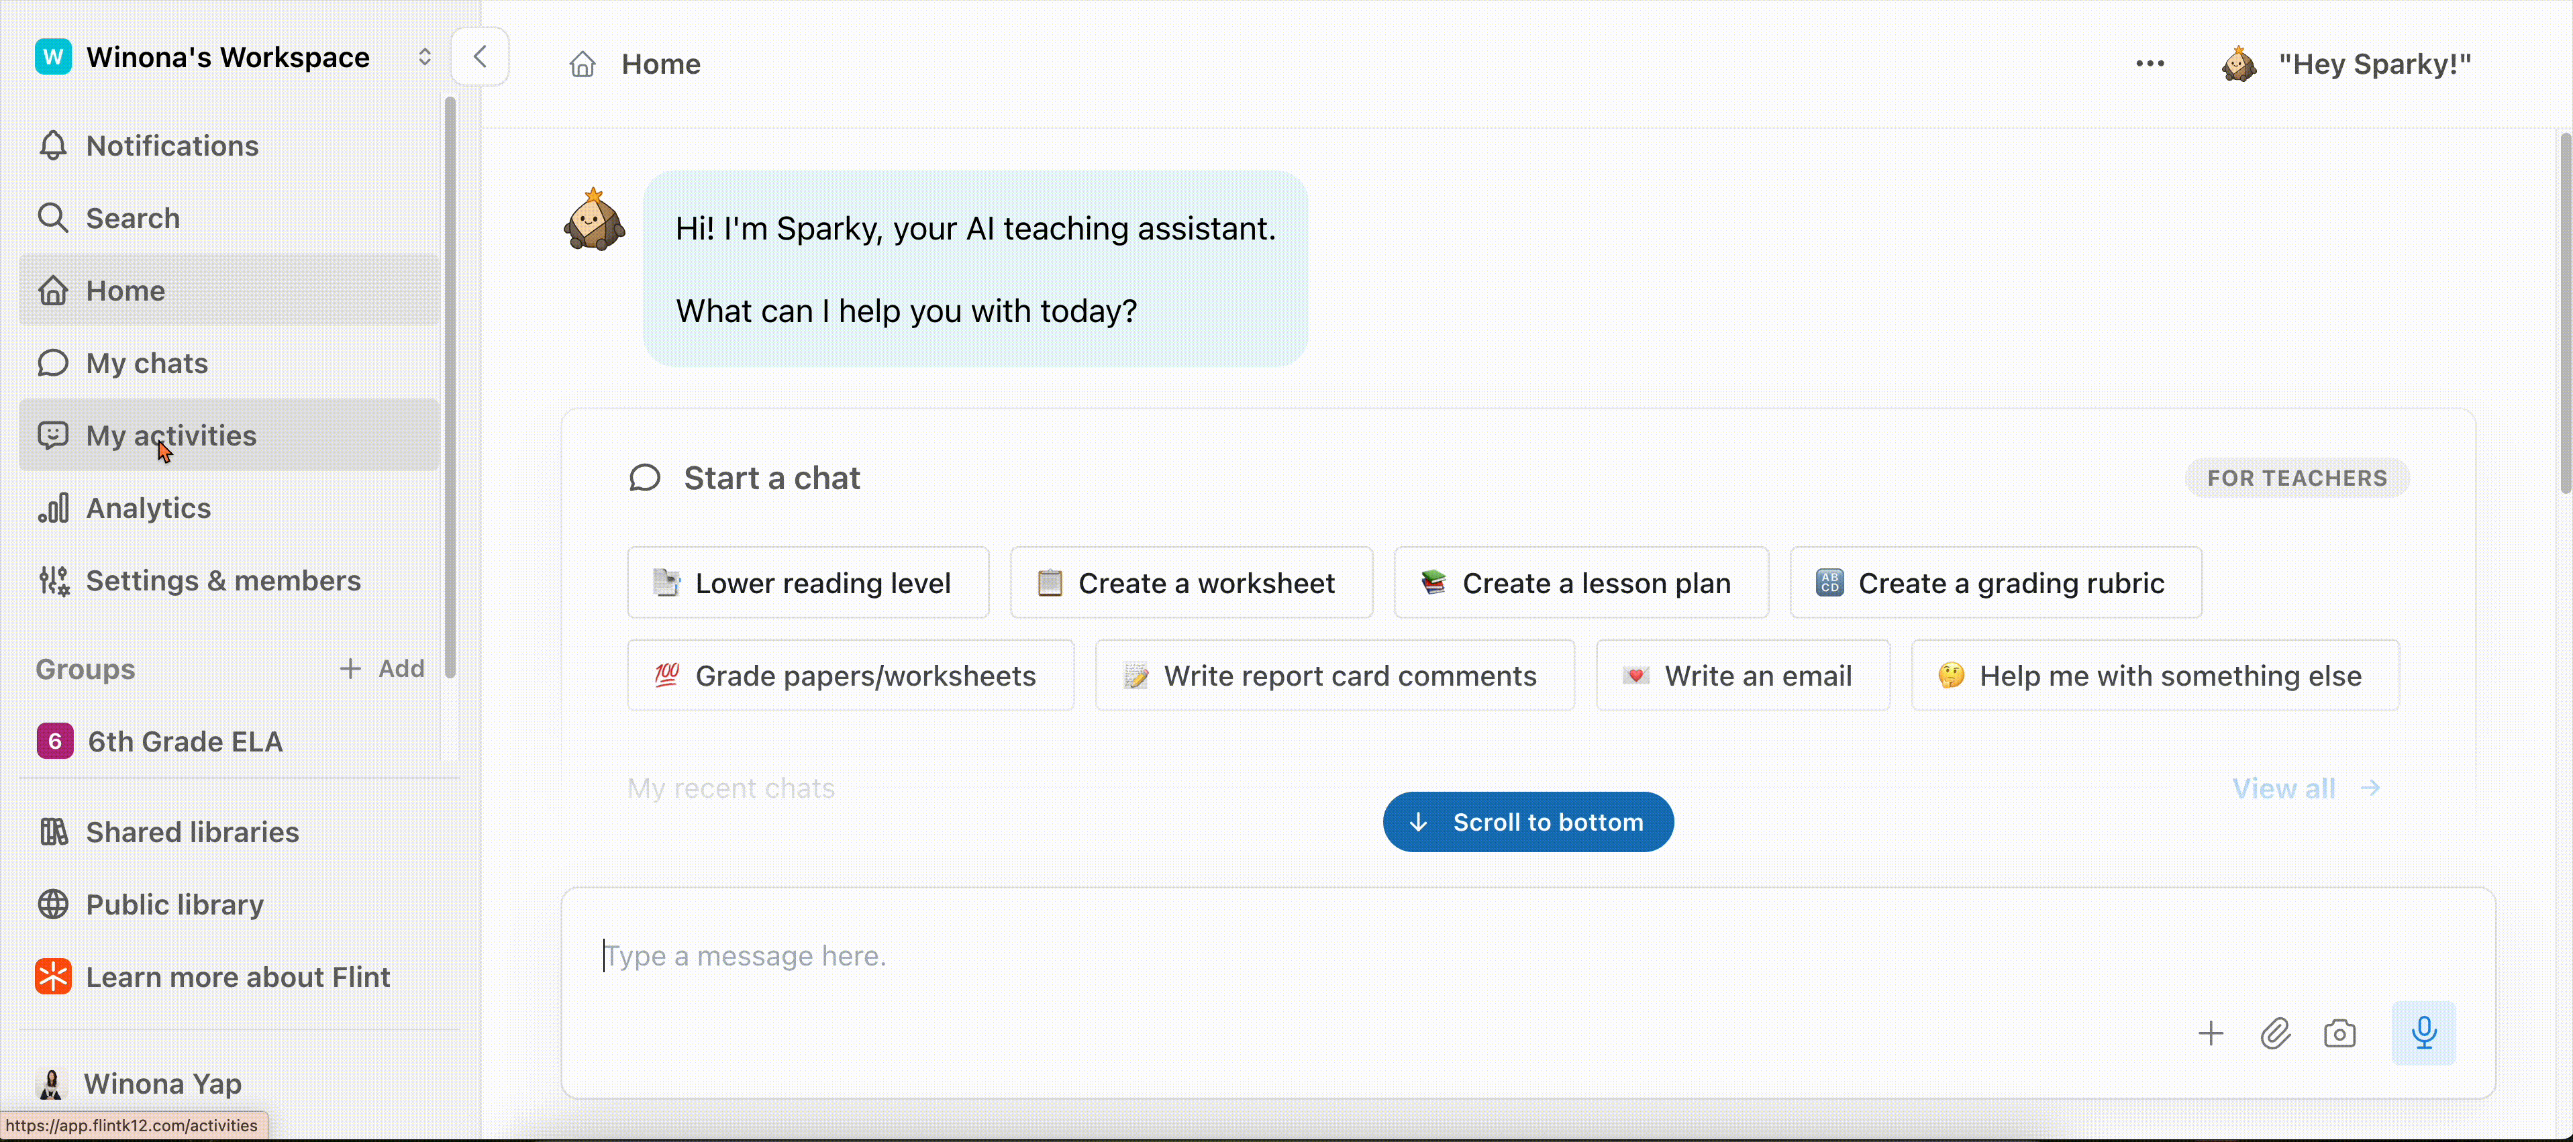Image resolution: width=2573 pixels, height=1142 pixels.
Task: Open the workspace switcher dropdown
Action: (425, 57)
